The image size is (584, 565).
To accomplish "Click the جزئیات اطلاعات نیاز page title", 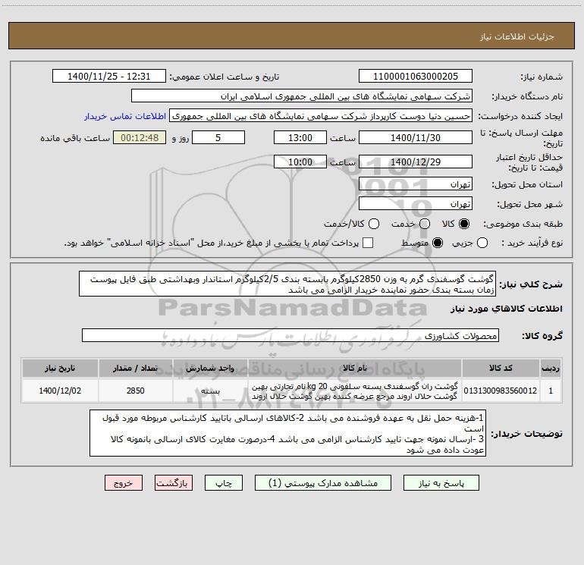I will click(x=517, y=36).
